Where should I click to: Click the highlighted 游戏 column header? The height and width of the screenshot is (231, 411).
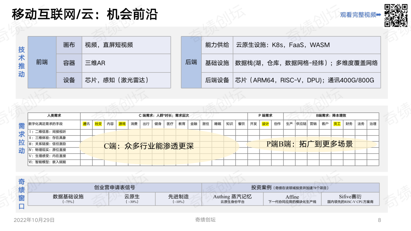pyautogui.click(x=122, y=124)
